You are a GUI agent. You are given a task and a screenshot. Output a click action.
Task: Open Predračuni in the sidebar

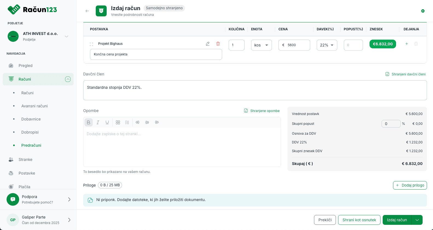[31, 145]
